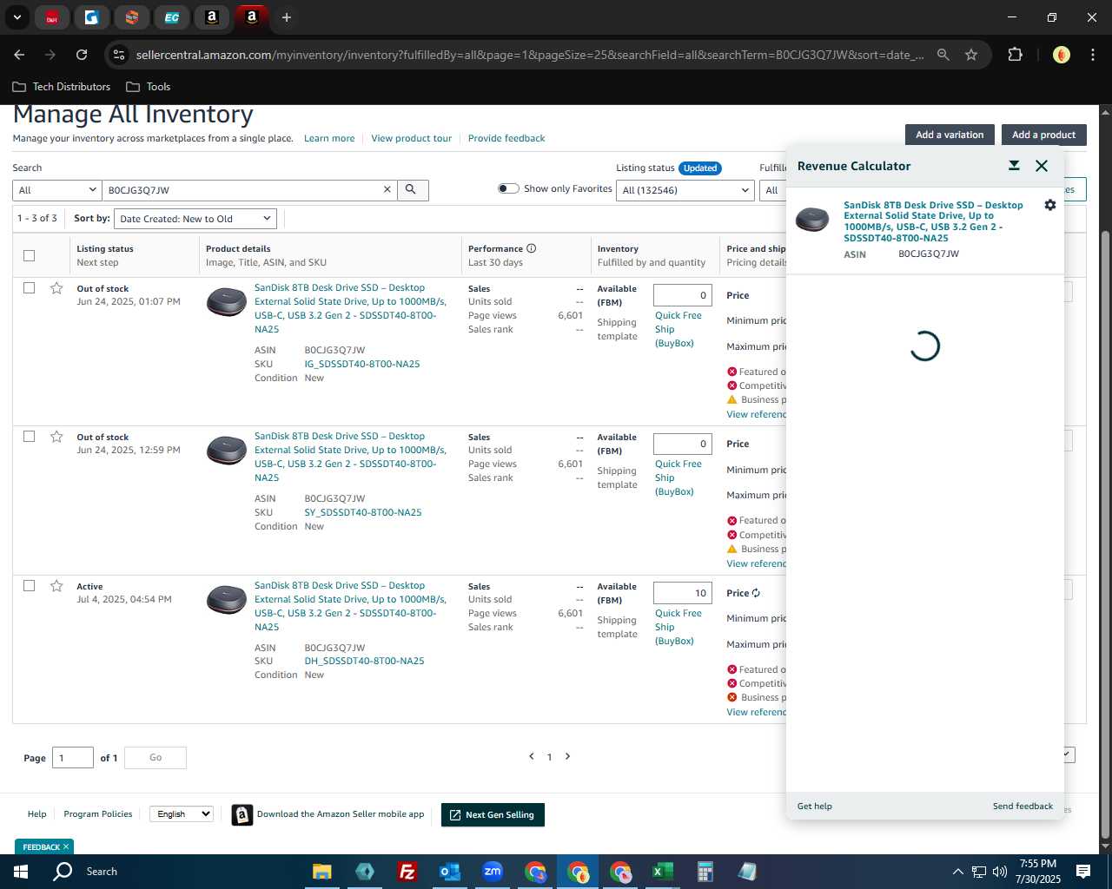Click the search magnifier button
The image size is (1112, 889).
pyautogui.click(x=413, y=190)
